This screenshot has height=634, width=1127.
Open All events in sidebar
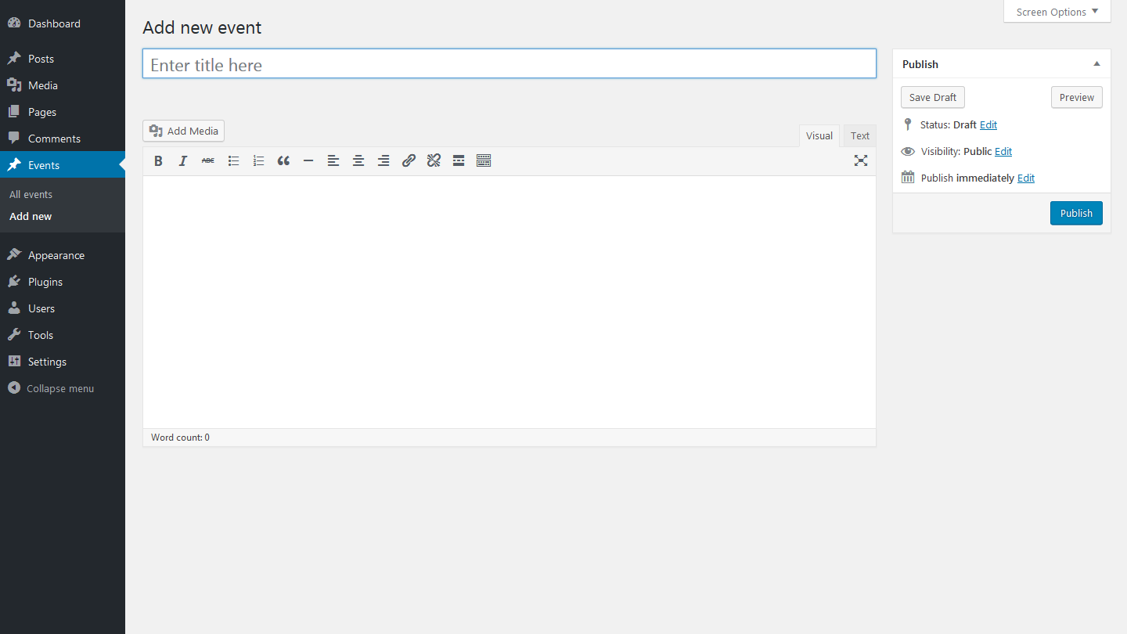pos(31,194)
